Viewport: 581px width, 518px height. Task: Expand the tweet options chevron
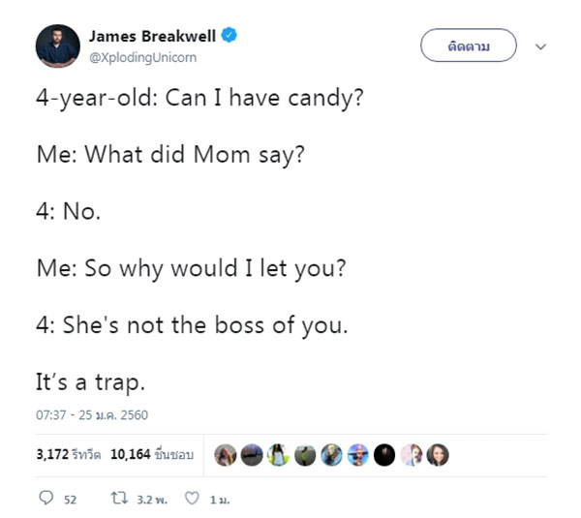pos(541,46)
